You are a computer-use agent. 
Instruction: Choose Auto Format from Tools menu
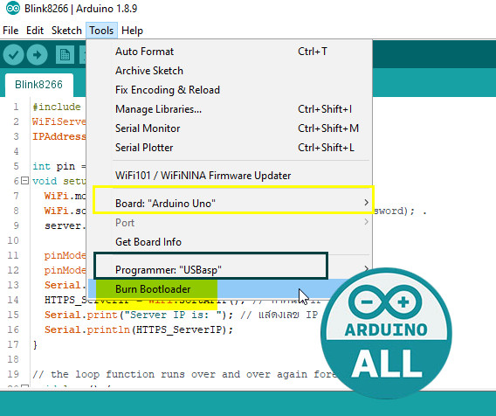229,52
